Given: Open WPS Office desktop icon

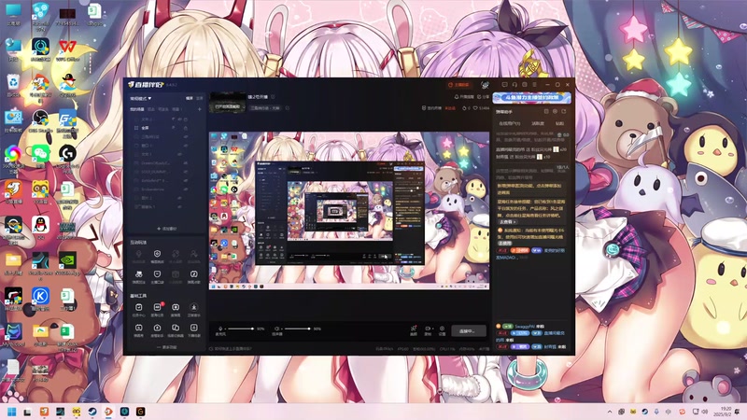Looking at the screenshot, I should coord(67,50).
